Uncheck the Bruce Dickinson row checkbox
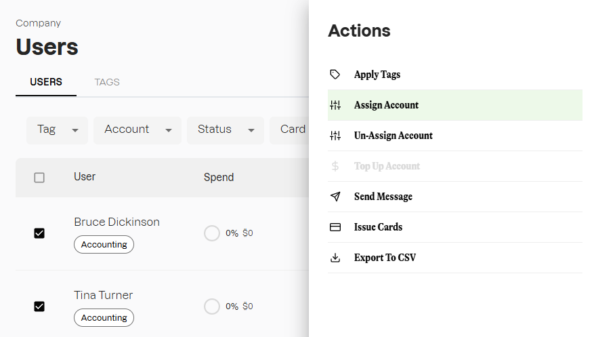This screenshot has height=337, width=594. 39,233
